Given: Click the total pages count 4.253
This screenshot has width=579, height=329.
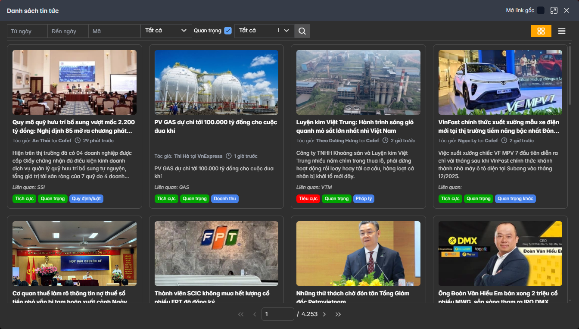Looking at the screenshot, I should [309, 314].
